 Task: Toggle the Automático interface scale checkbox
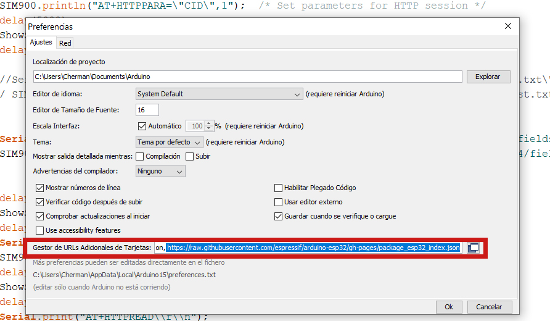click(x=142, y=125)
